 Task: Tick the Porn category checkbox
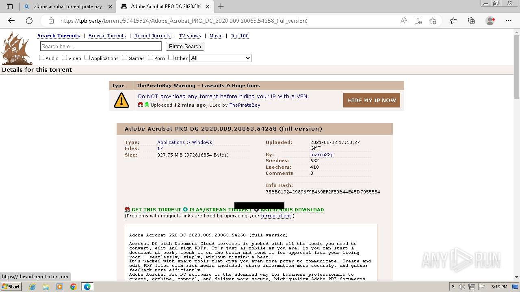(x=150, y=58)
